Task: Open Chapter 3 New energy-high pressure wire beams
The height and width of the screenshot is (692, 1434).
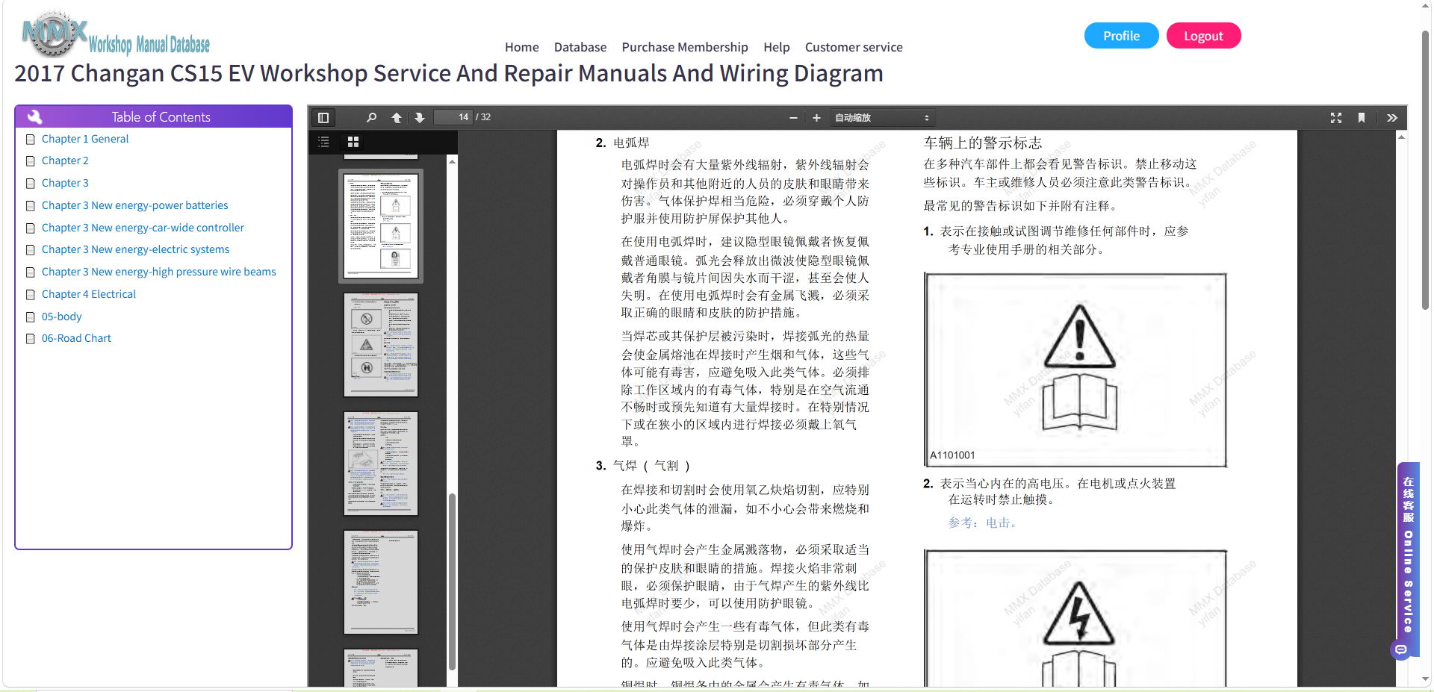Action: point(159,272)
